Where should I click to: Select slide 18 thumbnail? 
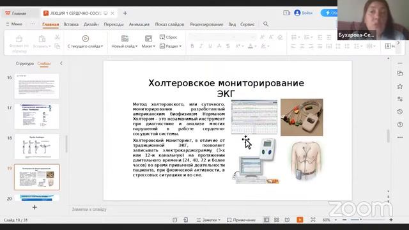click(x=37, y=146)
